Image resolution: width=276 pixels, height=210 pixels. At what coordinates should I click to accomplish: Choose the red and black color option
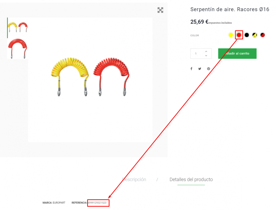(263, 35)
